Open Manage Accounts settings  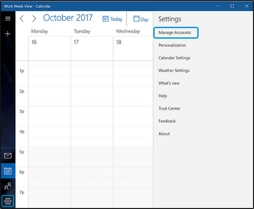(176, 32)
